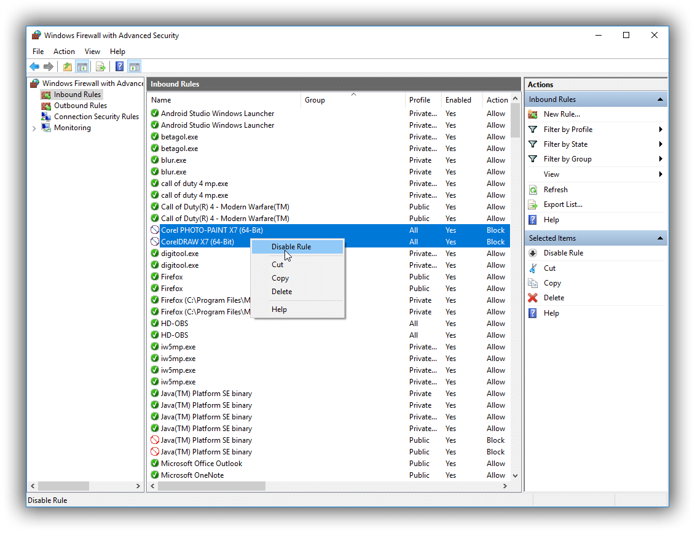Sort rules by the Group column header
The height and width of the screenshot is (533, 695).
(353, 100)
